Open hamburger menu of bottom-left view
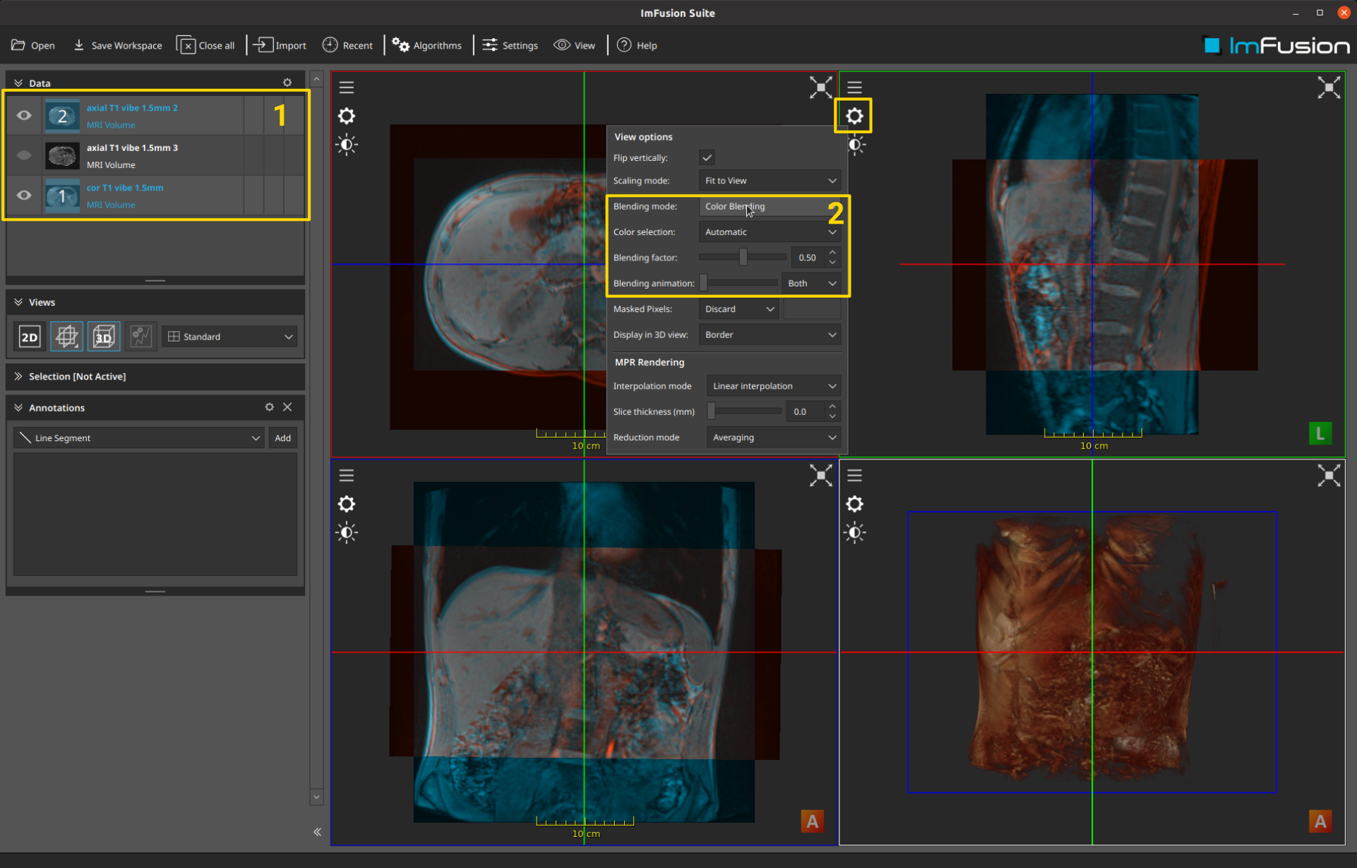Screen dimensions: 1357x868 (347, 476)
